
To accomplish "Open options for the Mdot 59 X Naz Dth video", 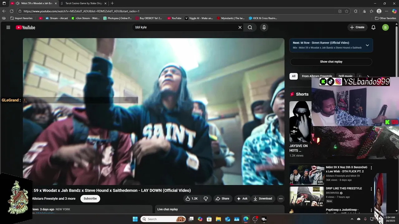I will click(x=371, y=168).
